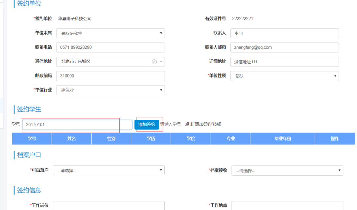Image resolution: width=357 pixels, height=210 pixels.
Task: Click the empty 工作岗位 input
Action: pyautogui.click(x=108, y=205)
